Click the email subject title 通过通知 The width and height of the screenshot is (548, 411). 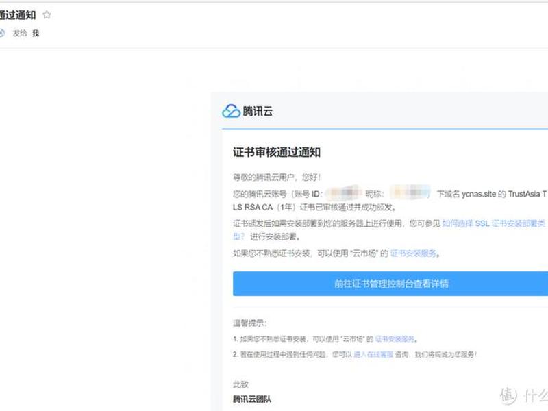tap(18, 15)
